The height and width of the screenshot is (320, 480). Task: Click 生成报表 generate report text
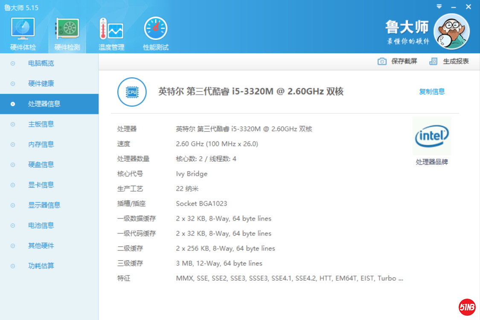coord(456,61)
